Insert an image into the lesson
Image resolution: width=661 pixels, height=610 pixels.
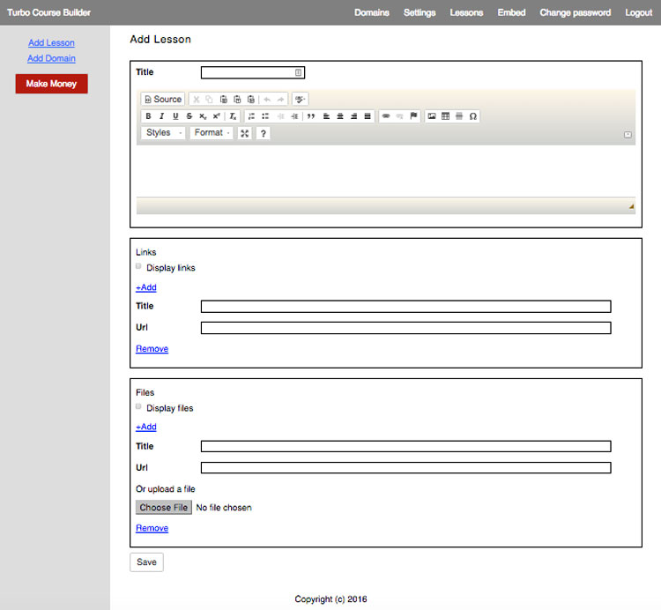click(x=432, y=116)
